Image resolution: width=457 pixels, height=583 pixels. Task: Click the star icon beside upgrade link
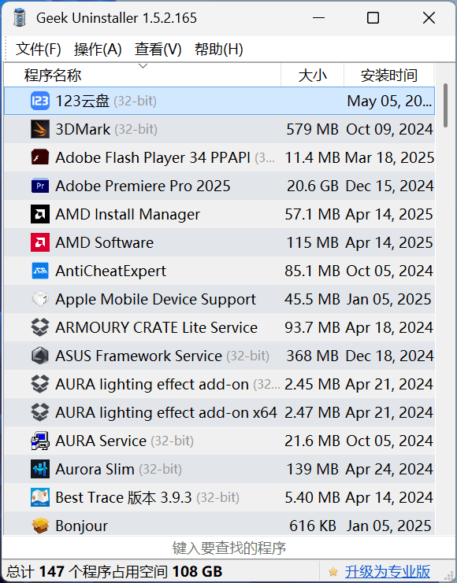pos(333,571)
